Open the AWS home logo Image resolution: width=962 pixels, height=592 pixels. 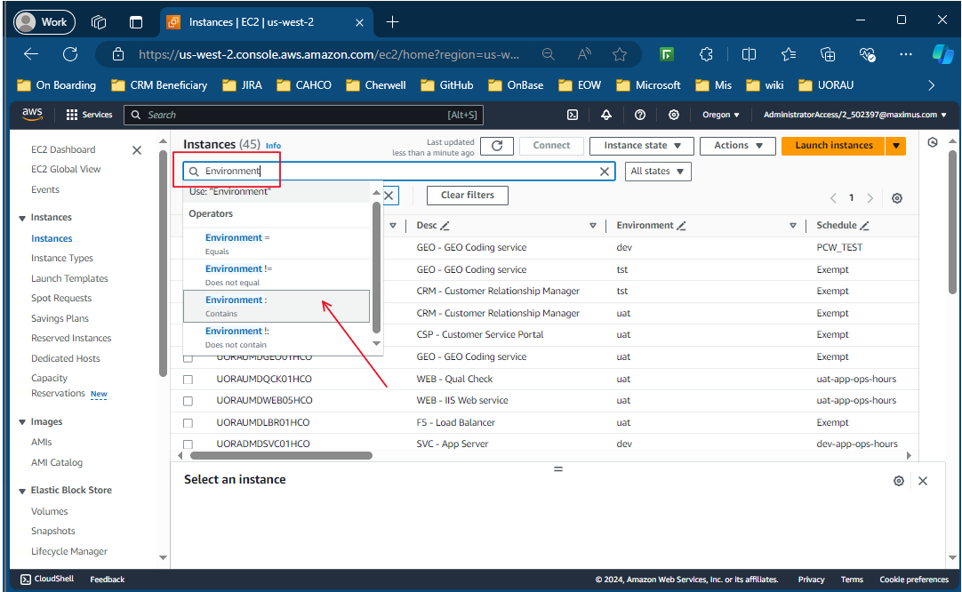pyautogui.click(x=32, y=115)
